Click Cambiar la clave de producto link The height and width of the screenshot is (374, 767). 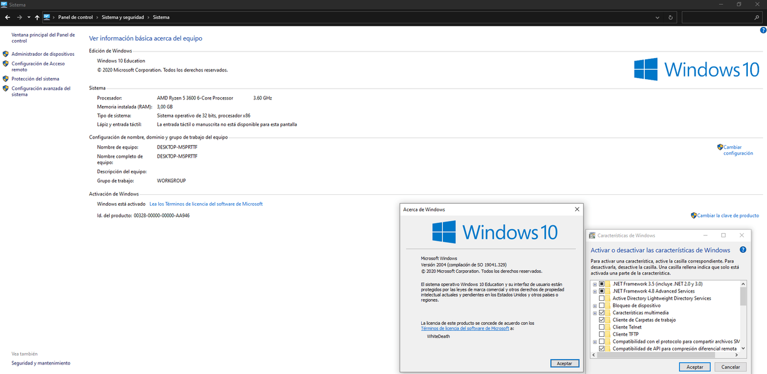(728, 215)
